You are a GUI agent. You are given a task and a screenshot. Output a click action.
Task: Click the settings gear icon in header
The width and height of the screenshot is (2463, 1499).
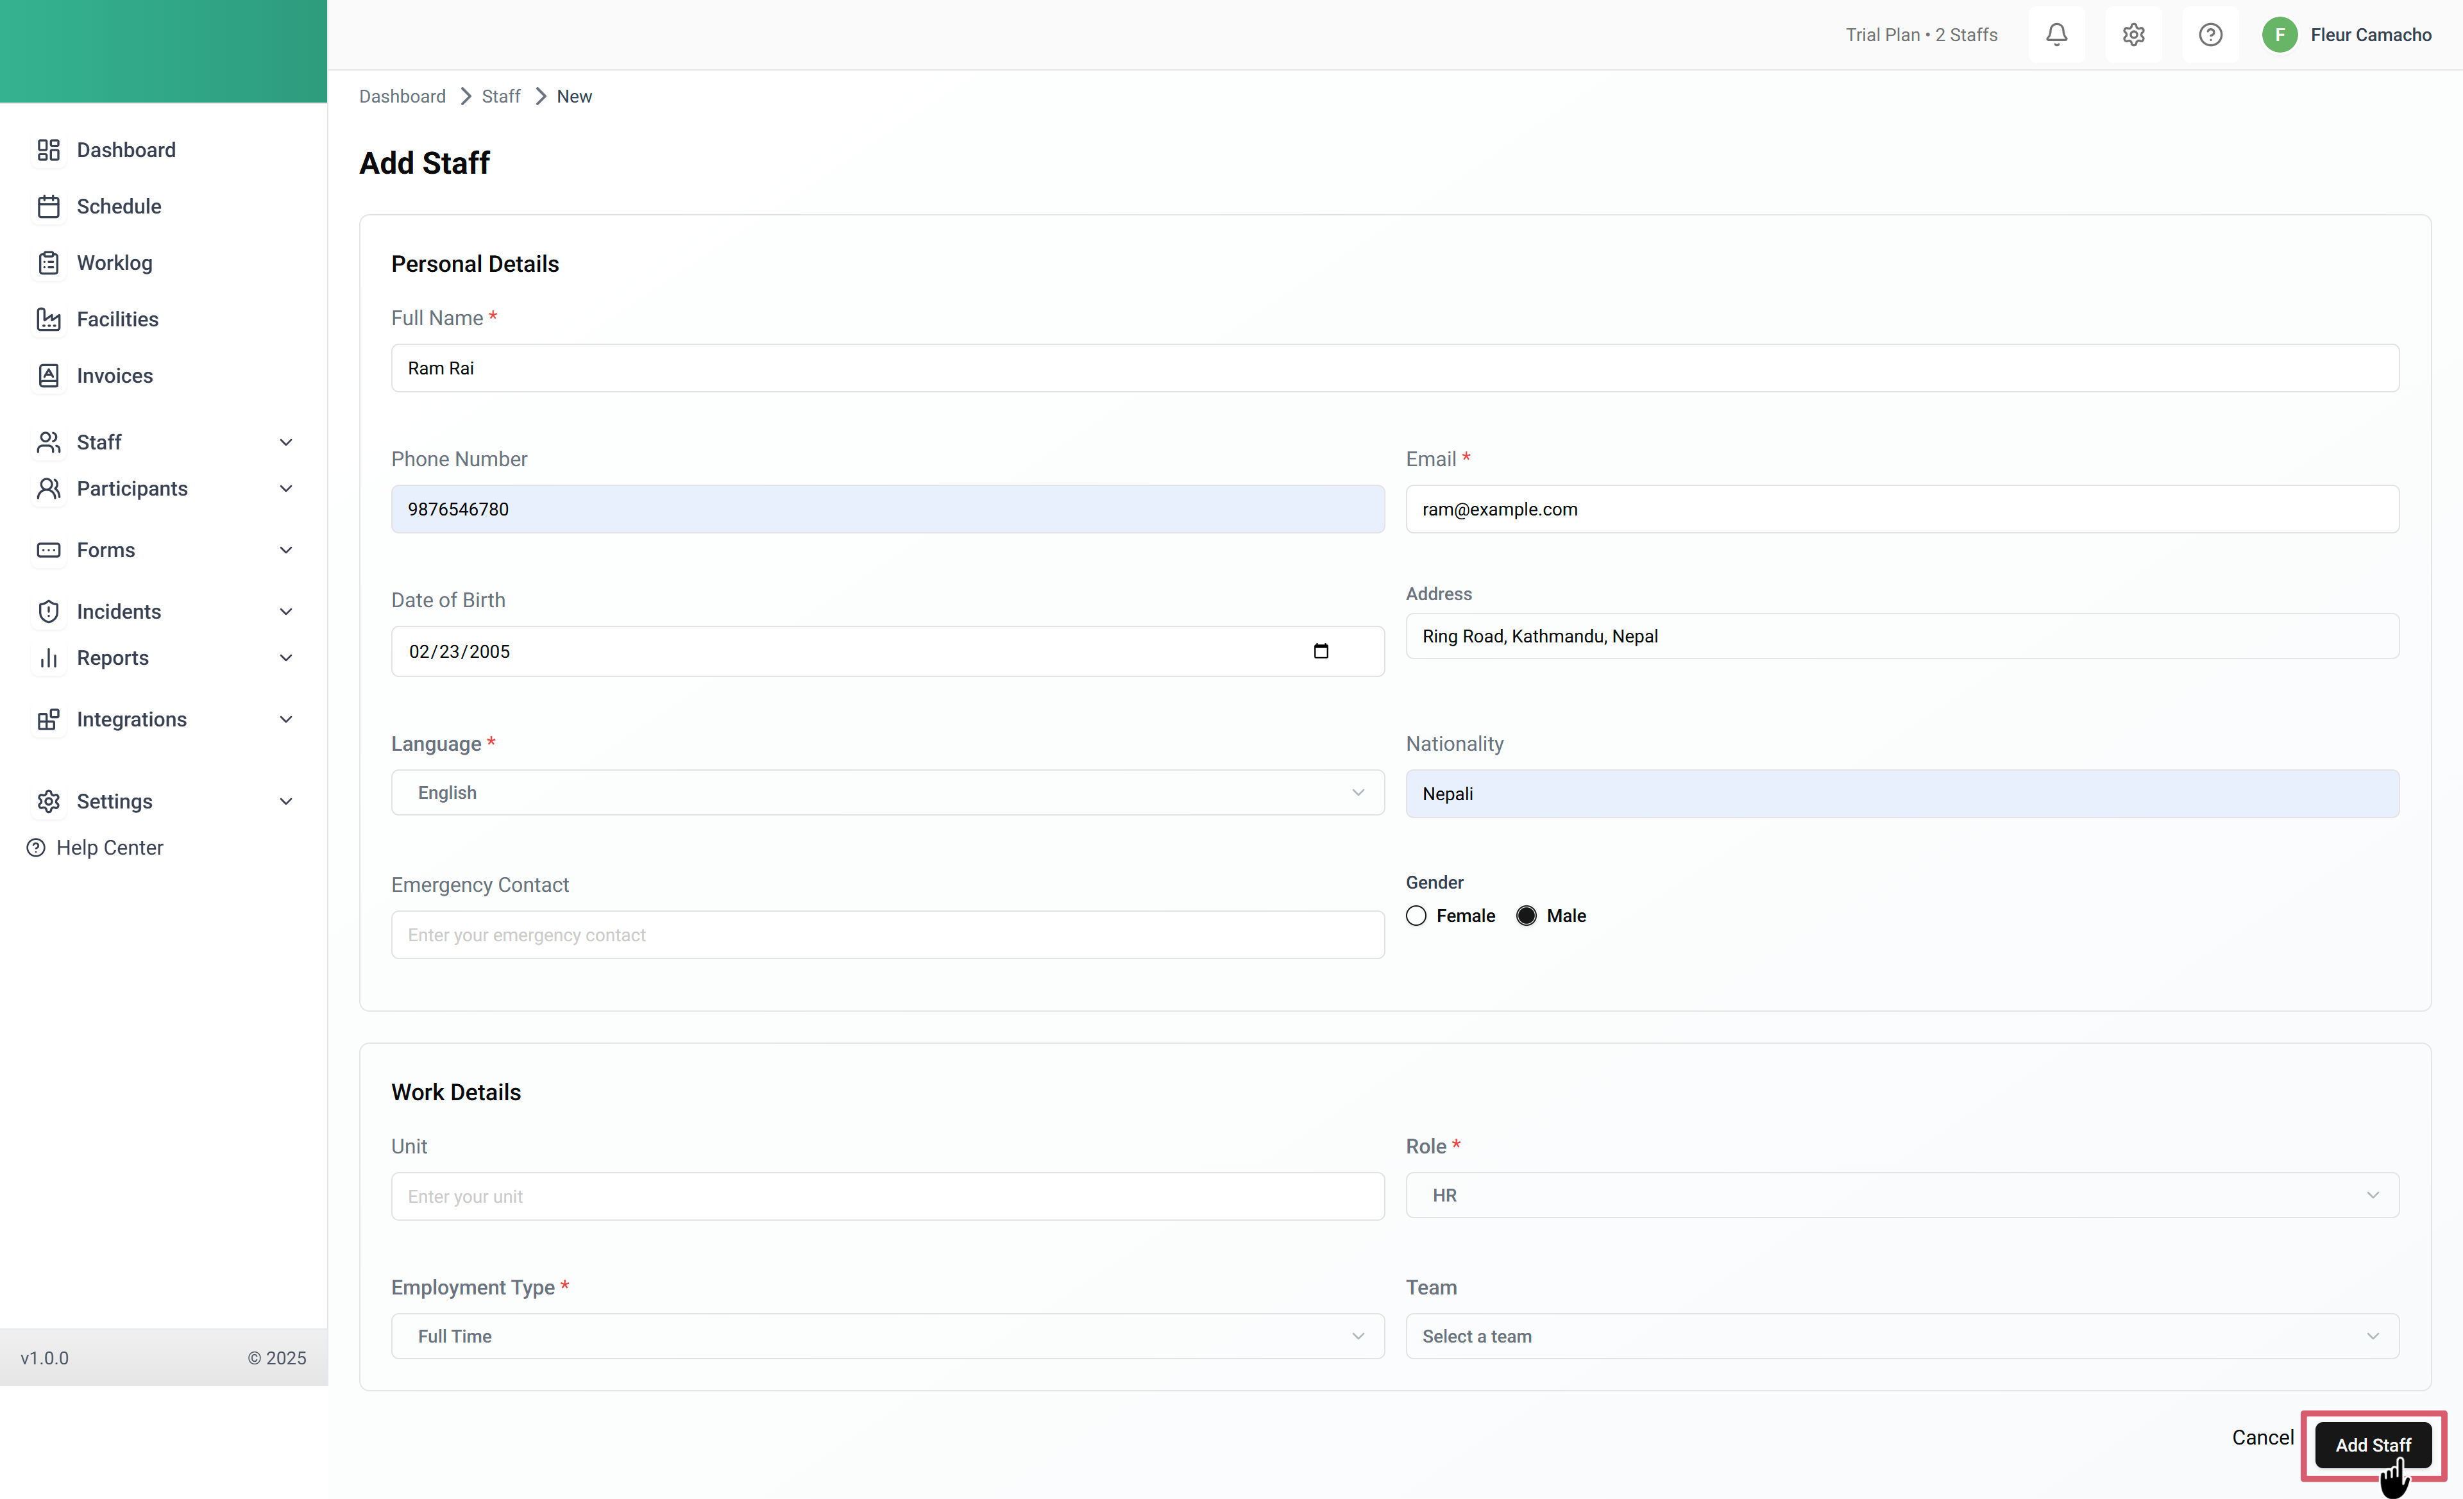pyautogui.click(x=2133, y=35)
